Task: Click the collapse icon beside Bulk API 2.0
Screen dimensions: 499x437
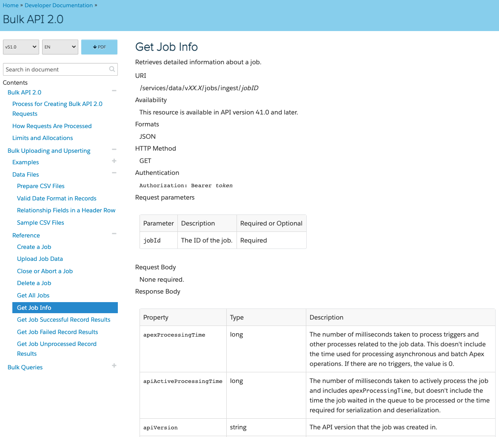Action: pyautogui.click(x=114, y=91)
